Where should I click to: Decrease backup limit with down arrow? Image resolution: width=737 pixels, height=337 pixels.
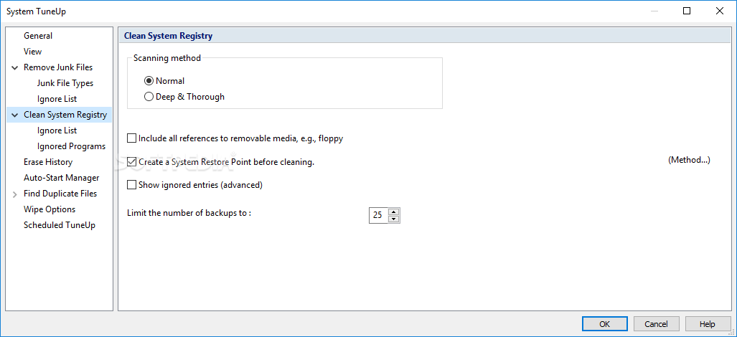tap(394, 219)
